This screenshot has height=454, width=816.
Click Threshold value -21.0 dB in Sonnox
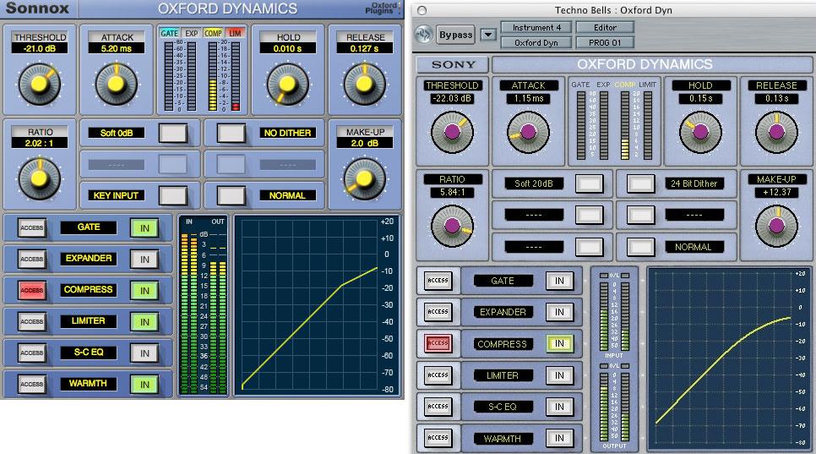point(40,48)
